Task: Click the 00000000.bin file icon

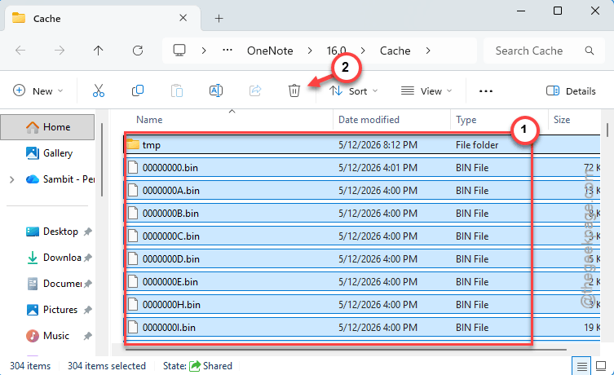Action: point(133,168)
